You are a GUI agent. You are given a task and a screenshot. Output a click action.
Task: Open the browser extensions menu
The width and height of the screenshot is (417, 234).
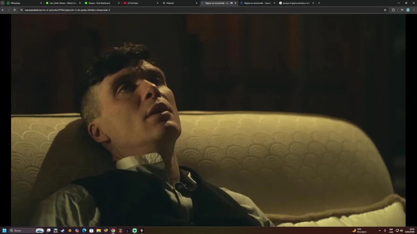tap(393, 10)
